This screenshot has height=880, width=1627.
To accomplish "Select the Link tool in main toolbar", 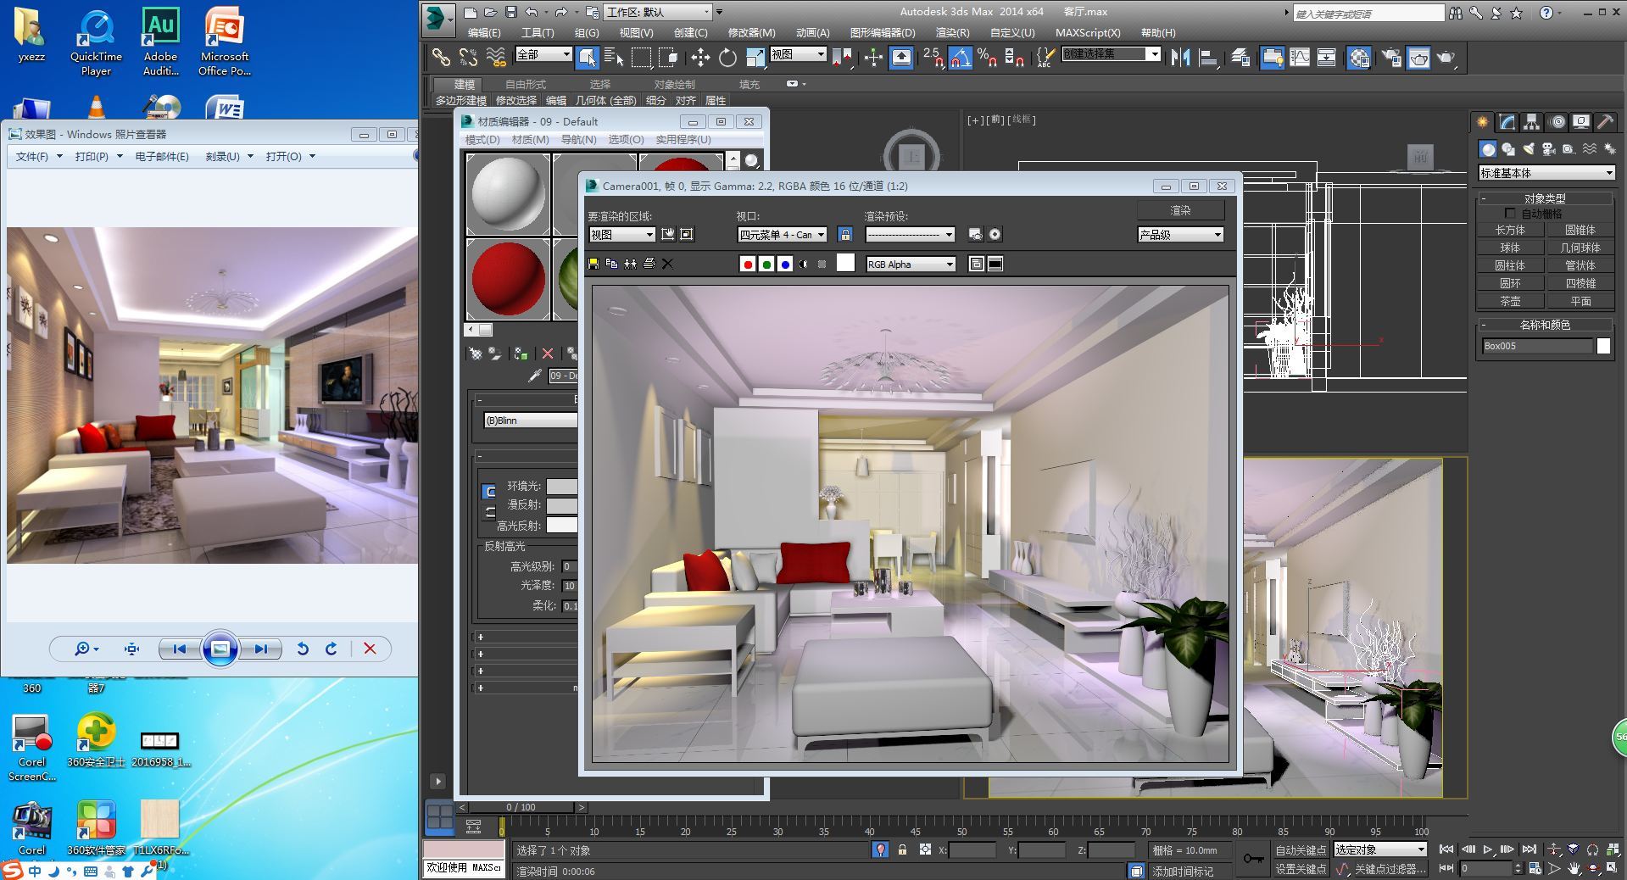I will tap(441, 58).
